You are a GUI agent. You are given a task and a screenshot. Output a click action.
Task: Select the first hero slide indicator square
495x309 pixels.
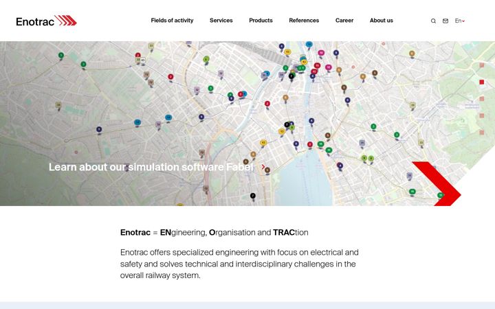pyautogui.click(x=482, y=65)
